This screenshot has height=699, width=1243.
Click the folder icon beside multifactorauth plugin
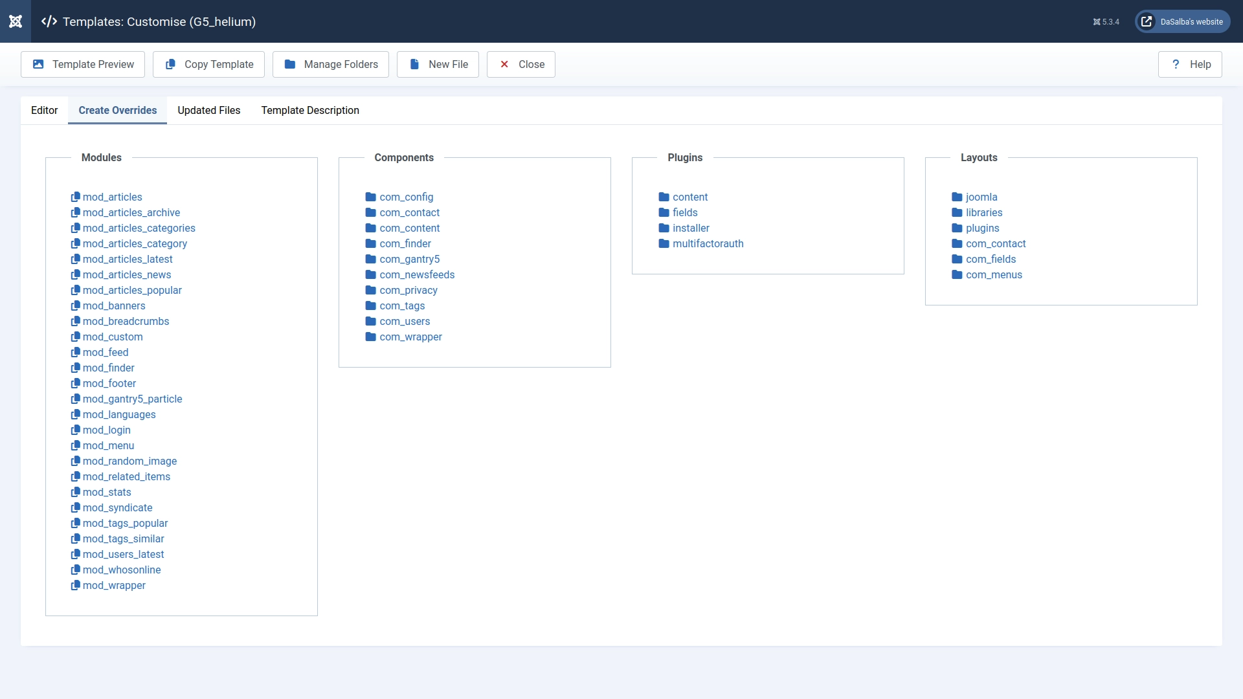click(x=664, y=243)
